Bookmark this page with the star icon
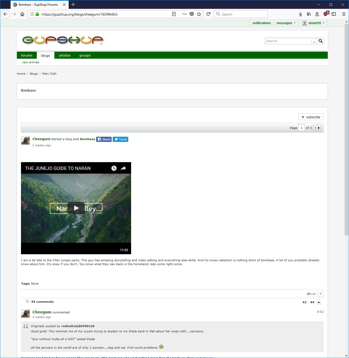The width and height of the screenshot is (349, 358). [x=199, y=14]
